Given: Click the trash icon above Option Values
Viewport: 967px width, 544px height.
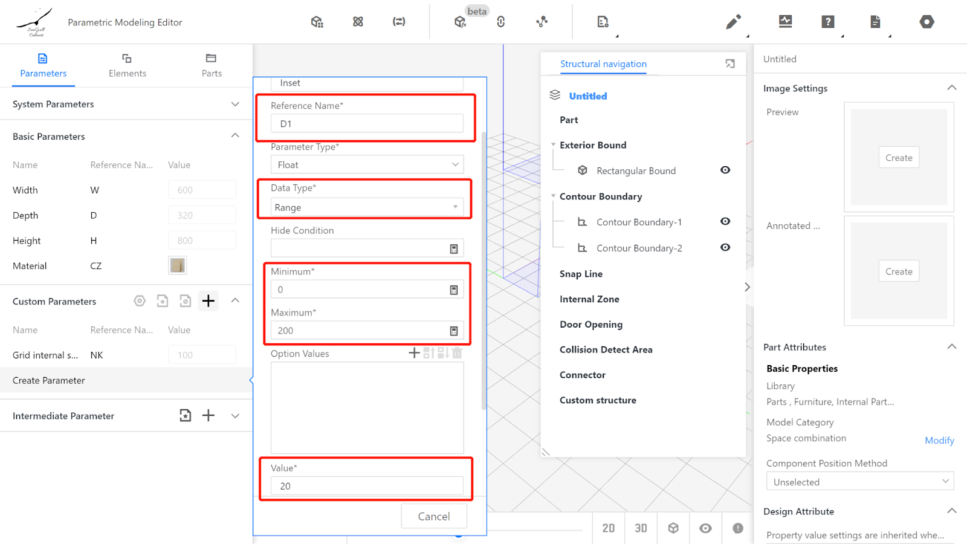Looking at the screenshot, I should 458,353.
